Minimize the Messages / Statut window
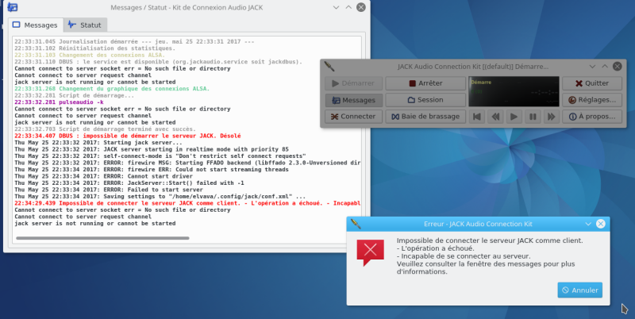Image resolution: width=635 pixels, height=319 pixels. [336, 7]
